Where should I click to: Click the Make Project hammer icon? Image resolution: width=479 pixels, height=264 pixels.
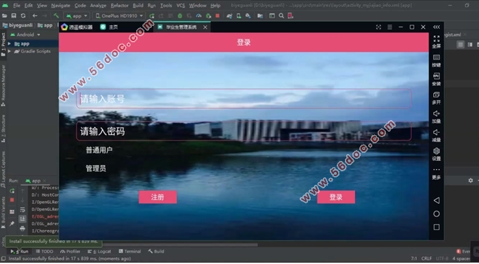[x=56, y=16]
